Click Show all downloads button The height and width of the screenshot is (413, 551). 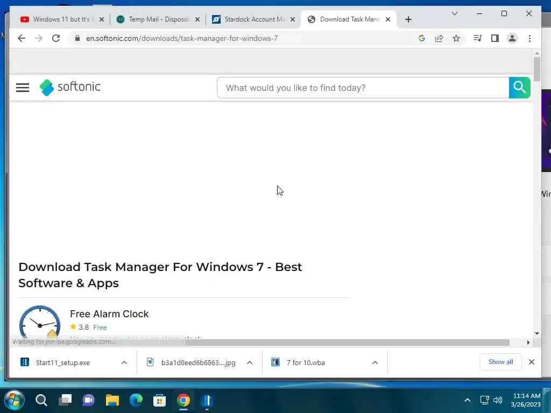coord(500,362)
